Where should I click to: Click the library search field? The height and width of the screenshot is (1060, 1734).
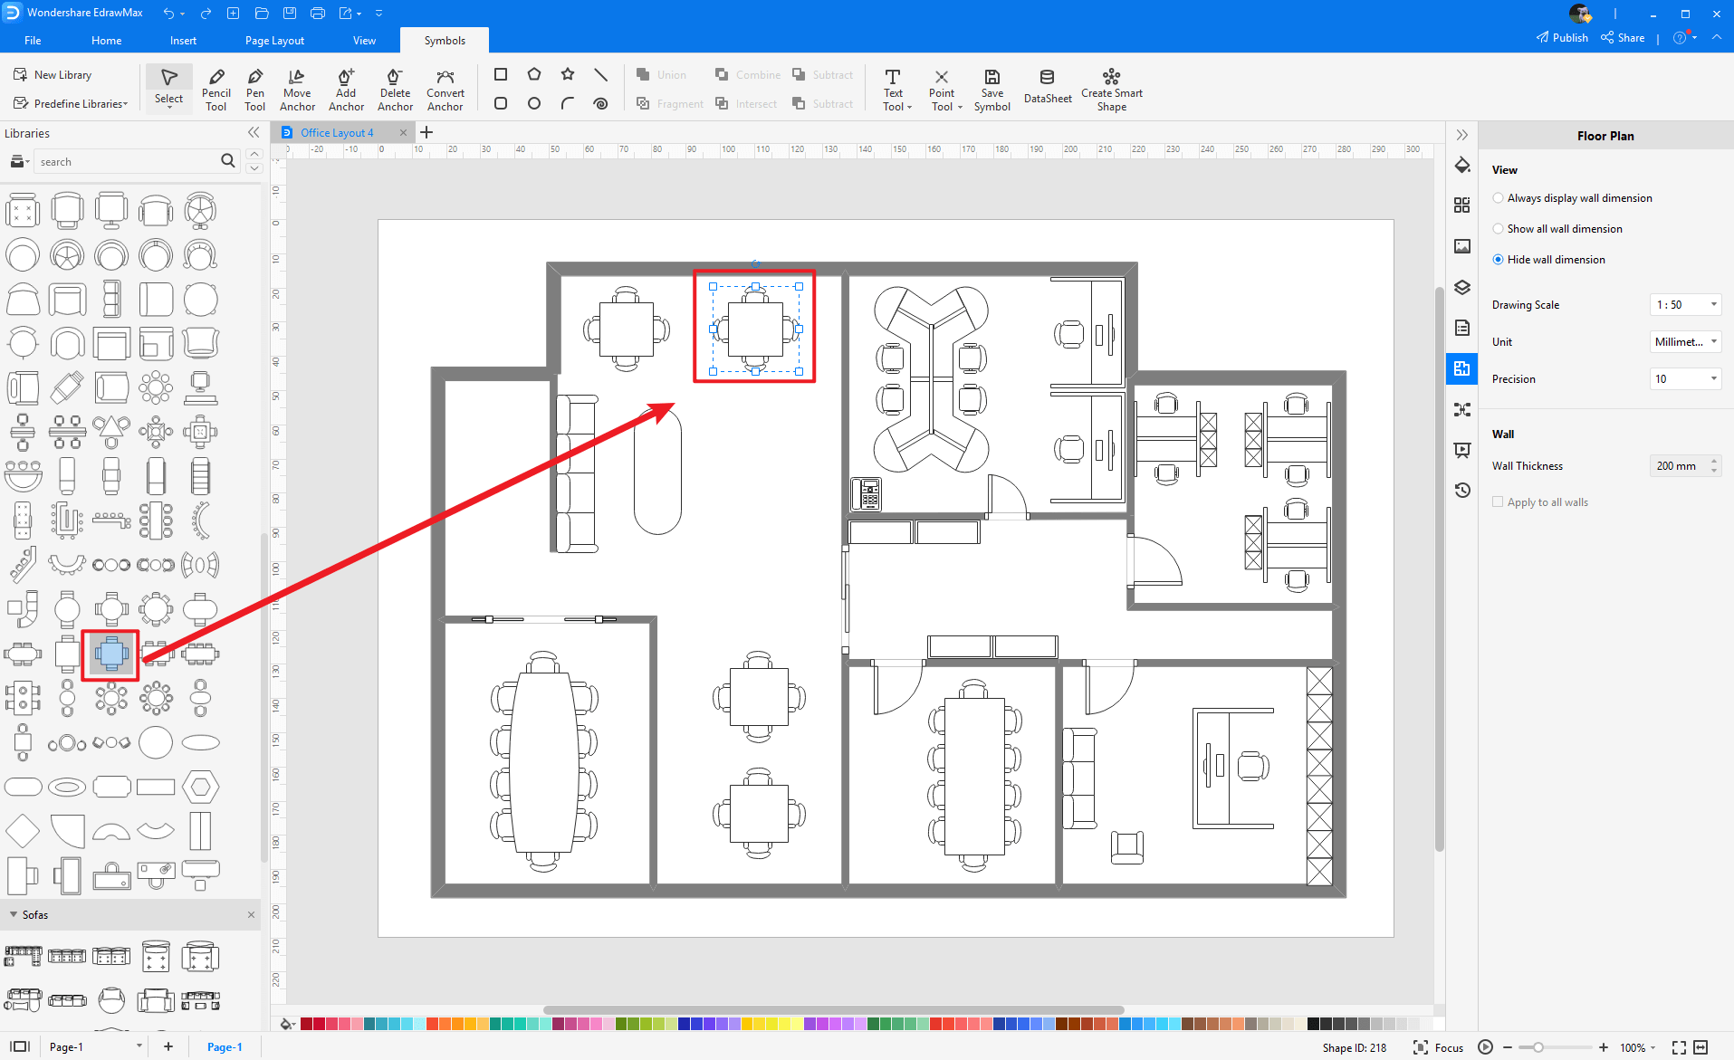(x=127, y=162)
